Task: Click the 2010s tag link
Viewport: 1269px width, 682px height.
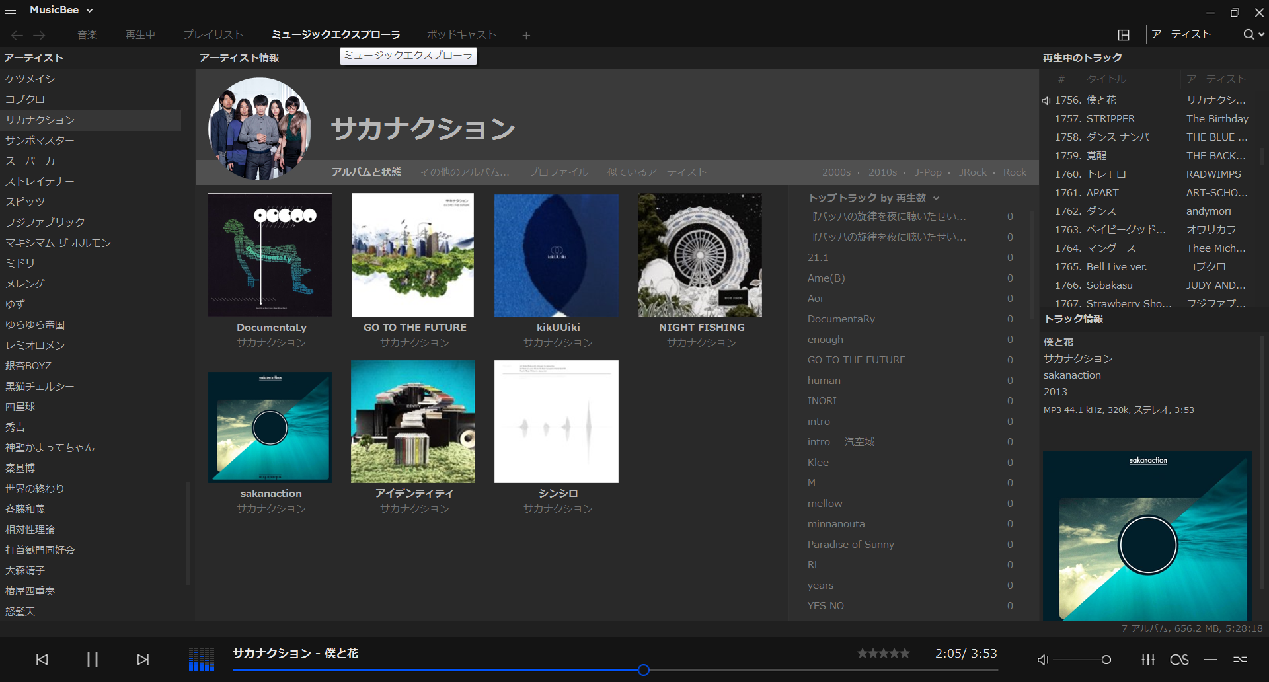Action: pyautogui.click(x=882, y=172)
